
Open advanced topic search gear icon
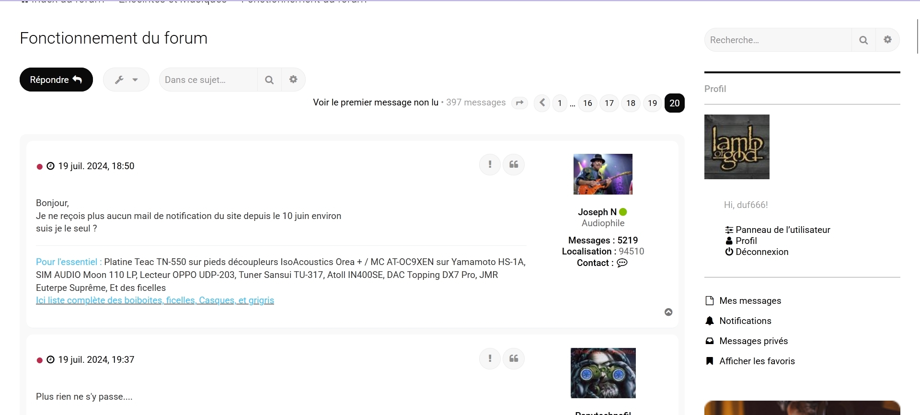(293, 80)
